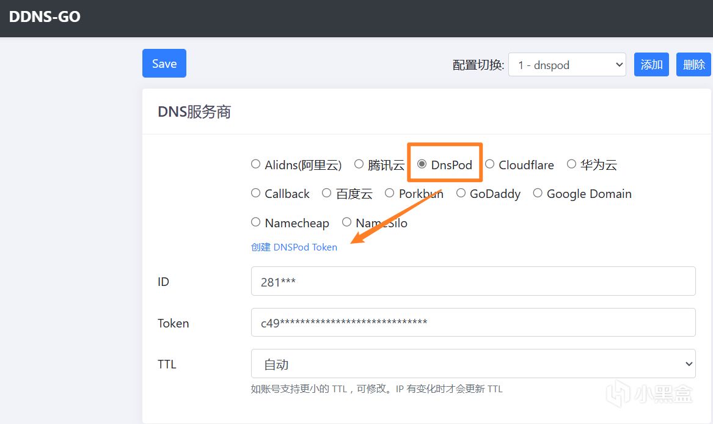Image resolution: width=713 pixels, height=424 pixels.
Task: Click the 添加 button to add config
Action: tap(651, 64)
